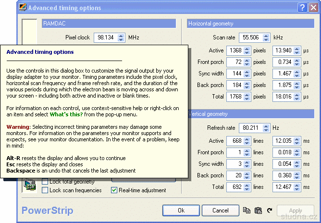This screenshot has width=321, height=223.
Task: Click into the horizontal Front porch pixels field
Action: point(233,62)
